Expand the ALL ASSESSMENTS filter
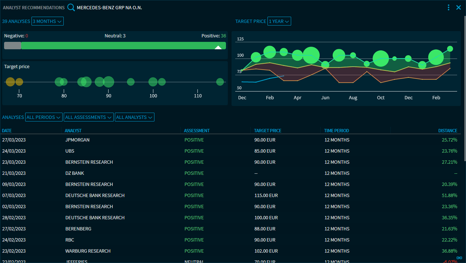466x263 pixels. (x=89, y=117)
